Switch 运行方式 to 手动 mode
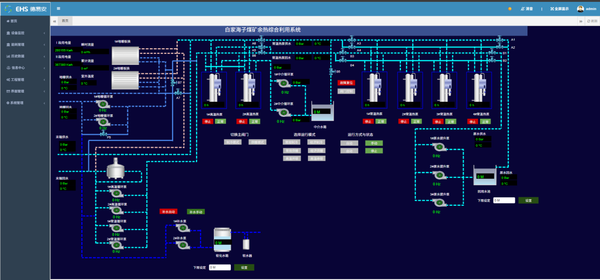 [373, 143]
